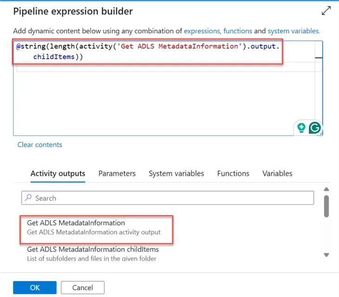
Task: Open the functions link
Action: [238, 31]
